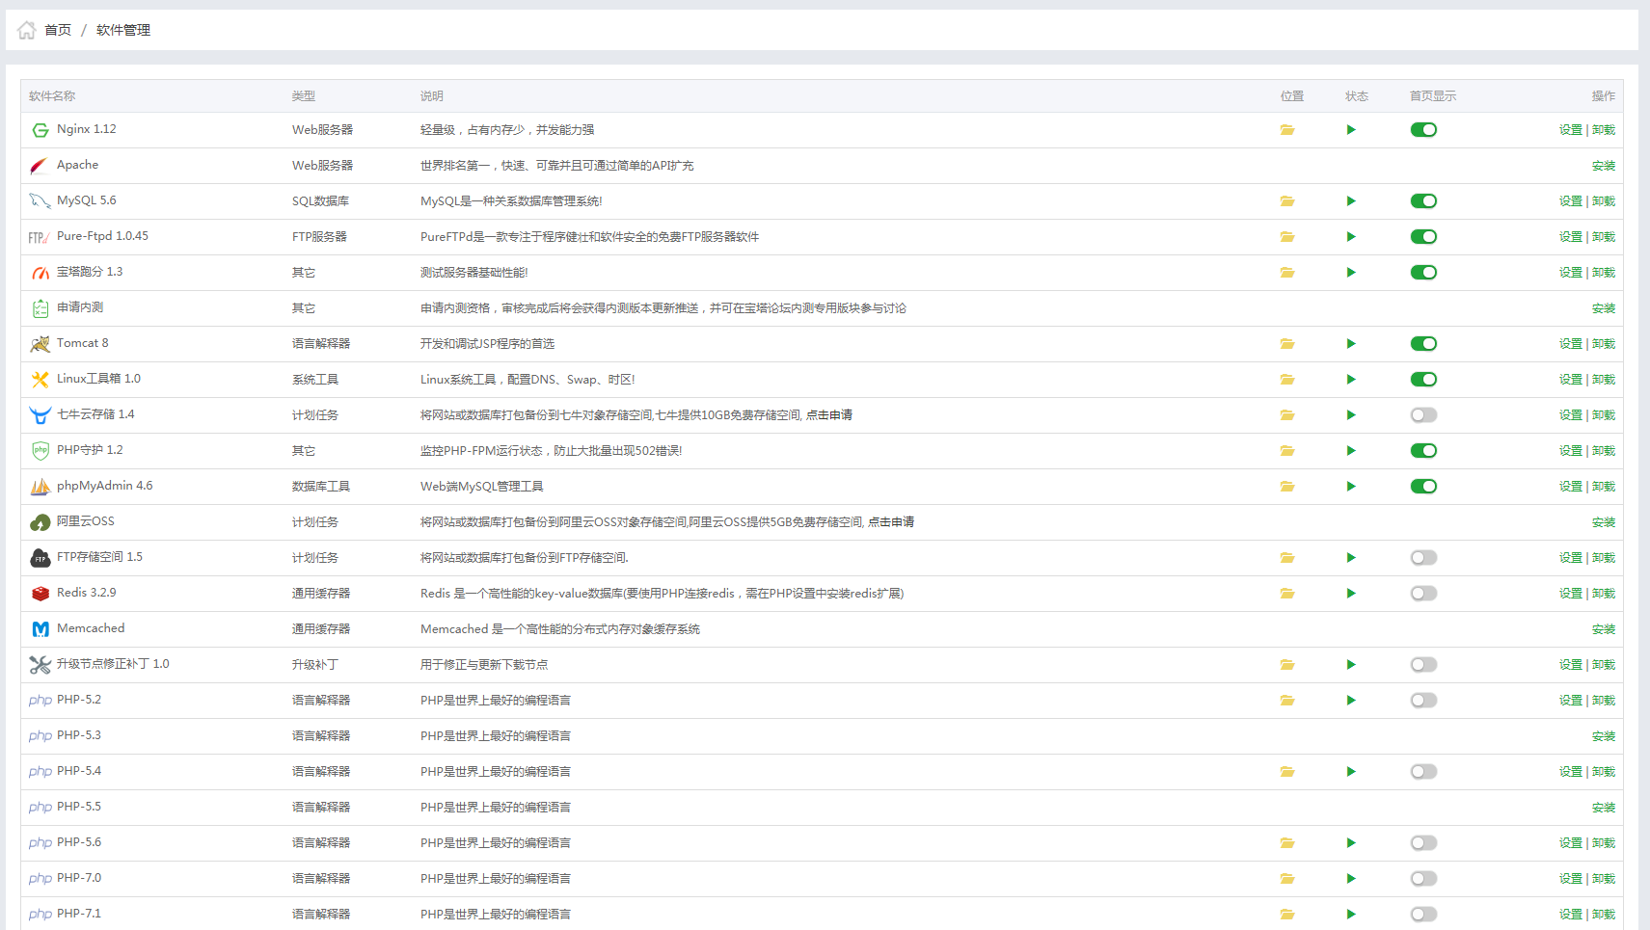1650x930 pixels.
Task: Open folder icon for Linux工具箱 1.0
Action: (1287, 380)
